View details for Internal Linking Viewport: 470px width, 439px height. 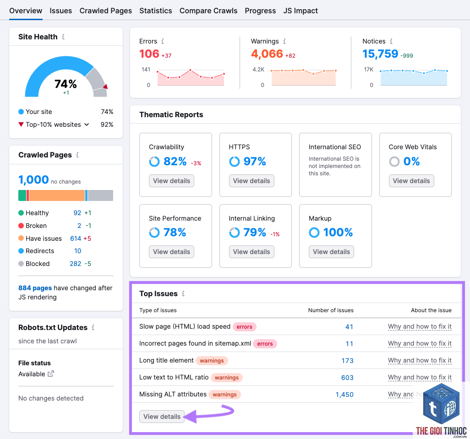point(251,252)
